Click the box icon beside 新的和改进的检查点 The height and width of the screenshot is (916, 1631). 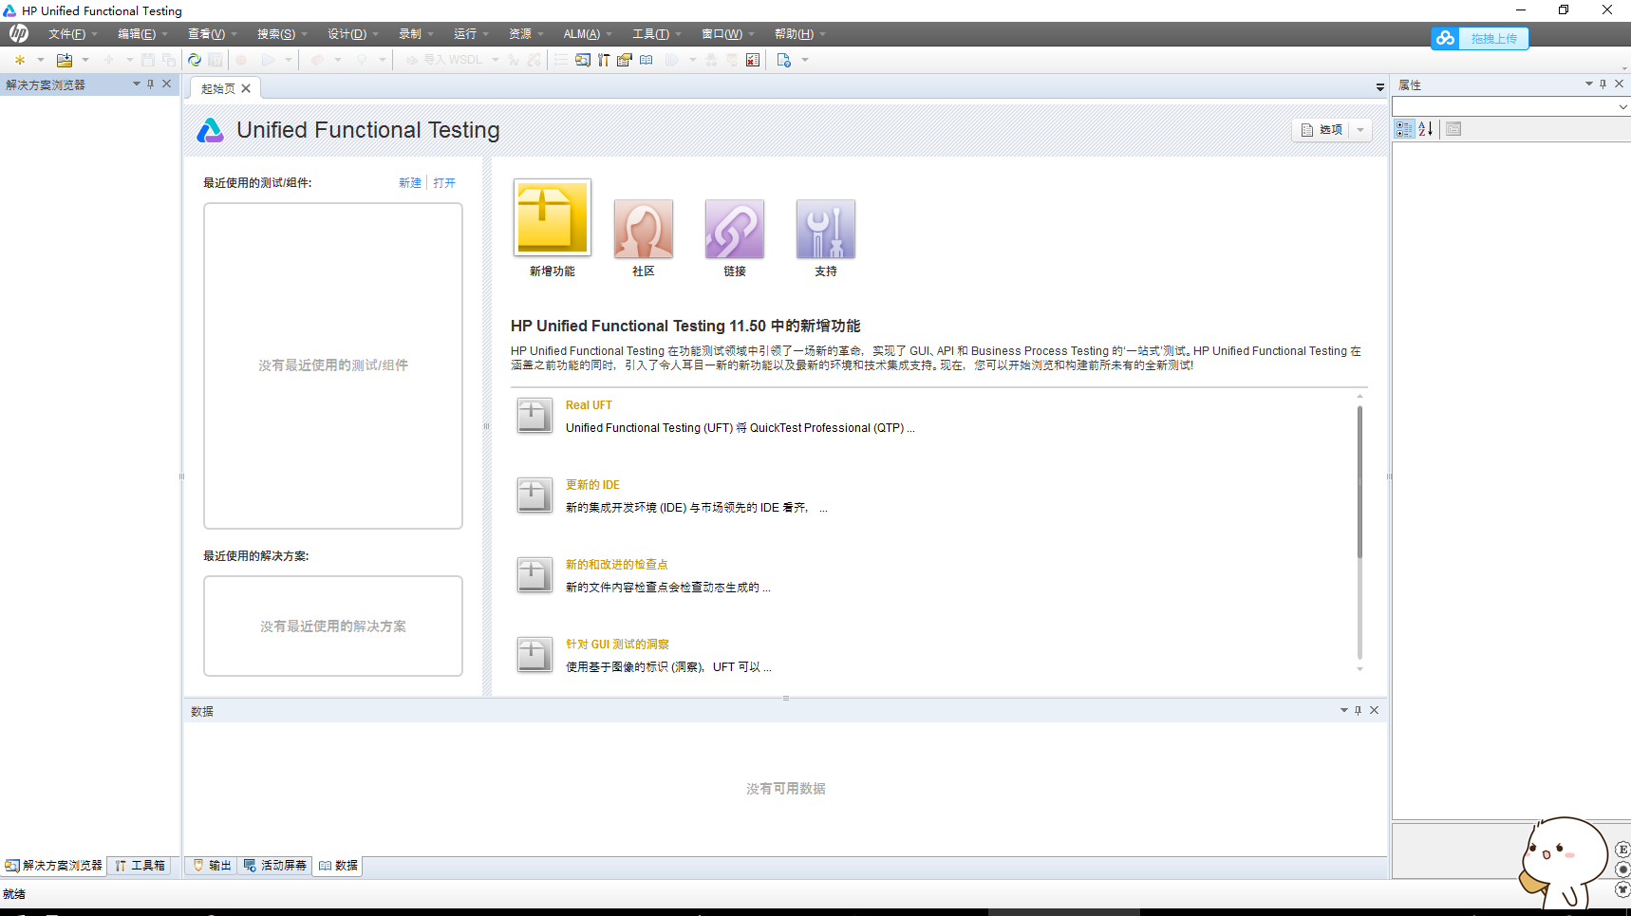click(x=534, y=574)
